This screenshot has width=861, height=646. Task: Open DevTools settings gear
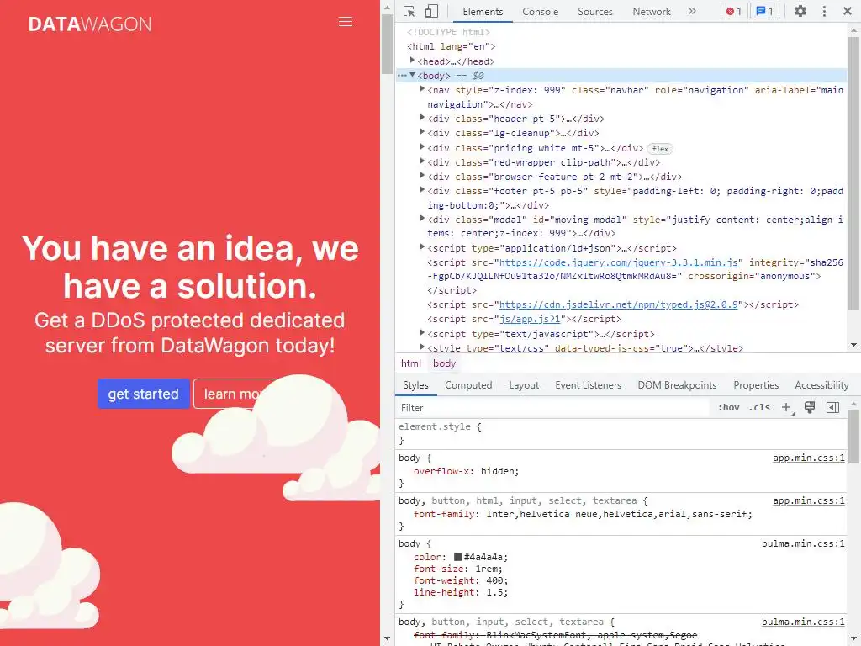(800, 11)
